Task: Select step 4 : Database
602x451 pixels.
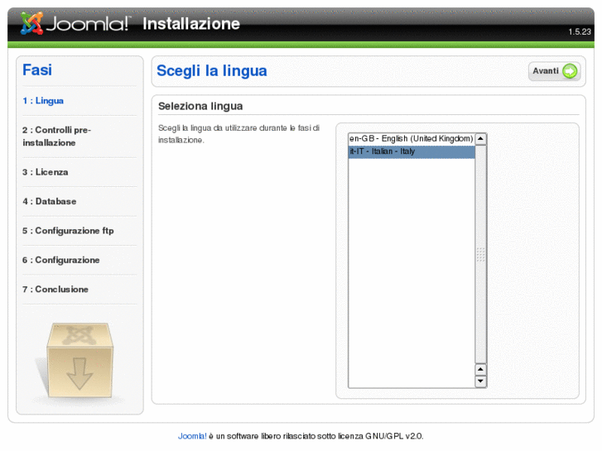Action: tap(49, 201)
